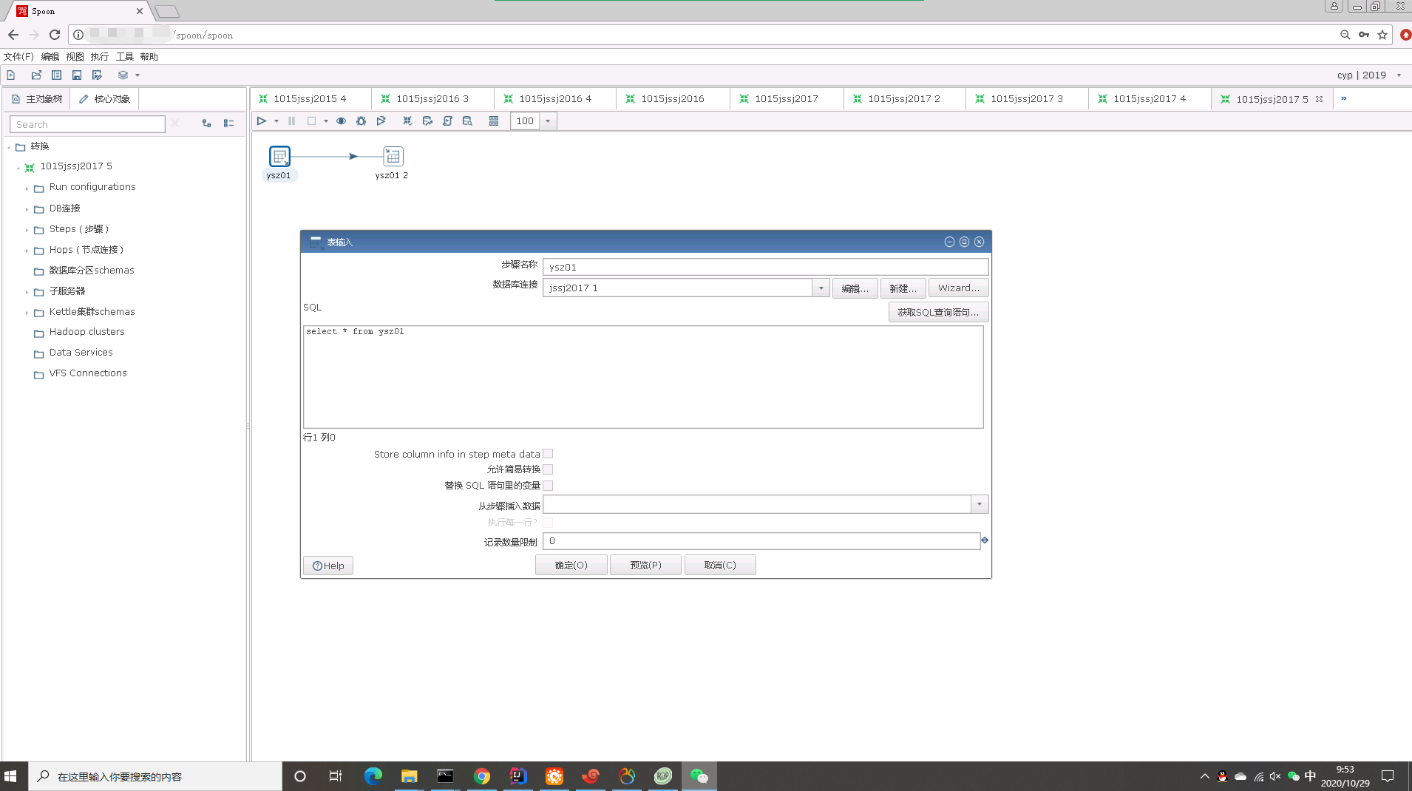1412x791 pixels.
Task: Expand the Run configurations folder
Action: [27, 189]
